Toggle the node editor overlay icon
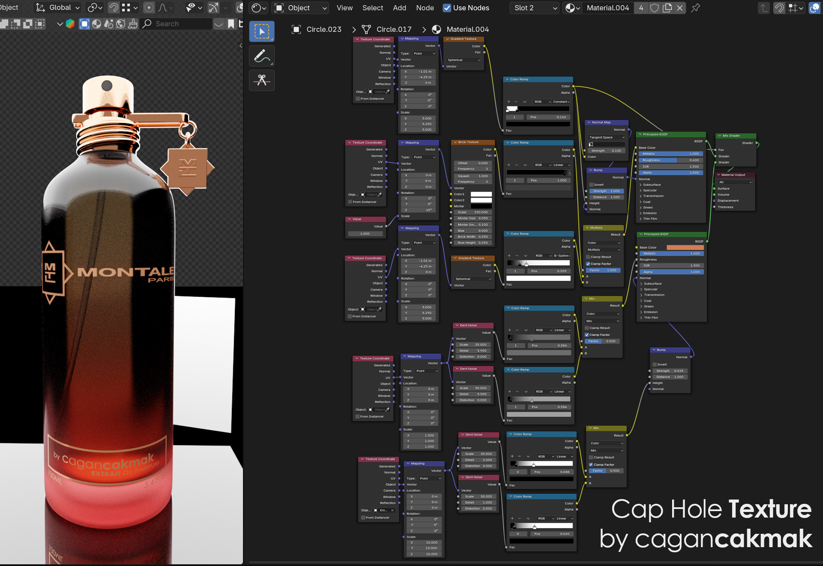 [814, 8]
